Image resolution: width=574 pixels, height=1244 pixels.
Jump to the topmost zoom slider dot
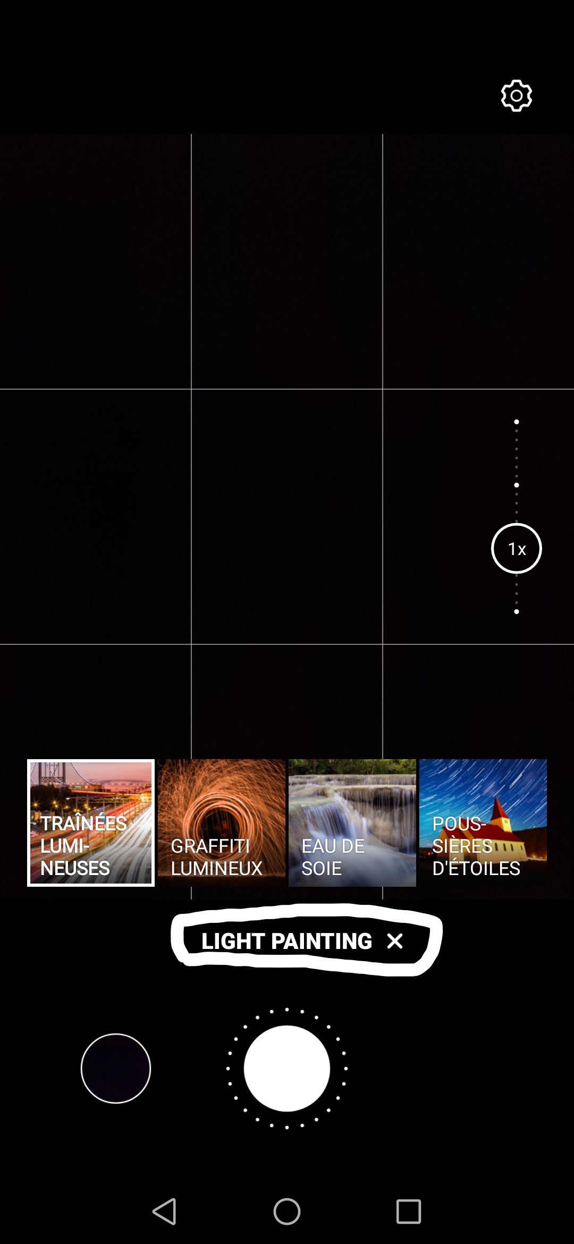[x=516, y=422]
